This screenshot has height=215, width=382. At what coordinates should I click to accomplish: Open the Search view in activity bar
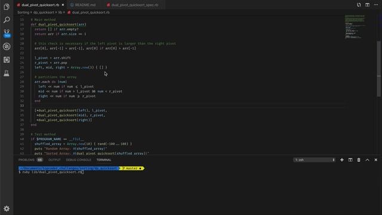point(7,20)
